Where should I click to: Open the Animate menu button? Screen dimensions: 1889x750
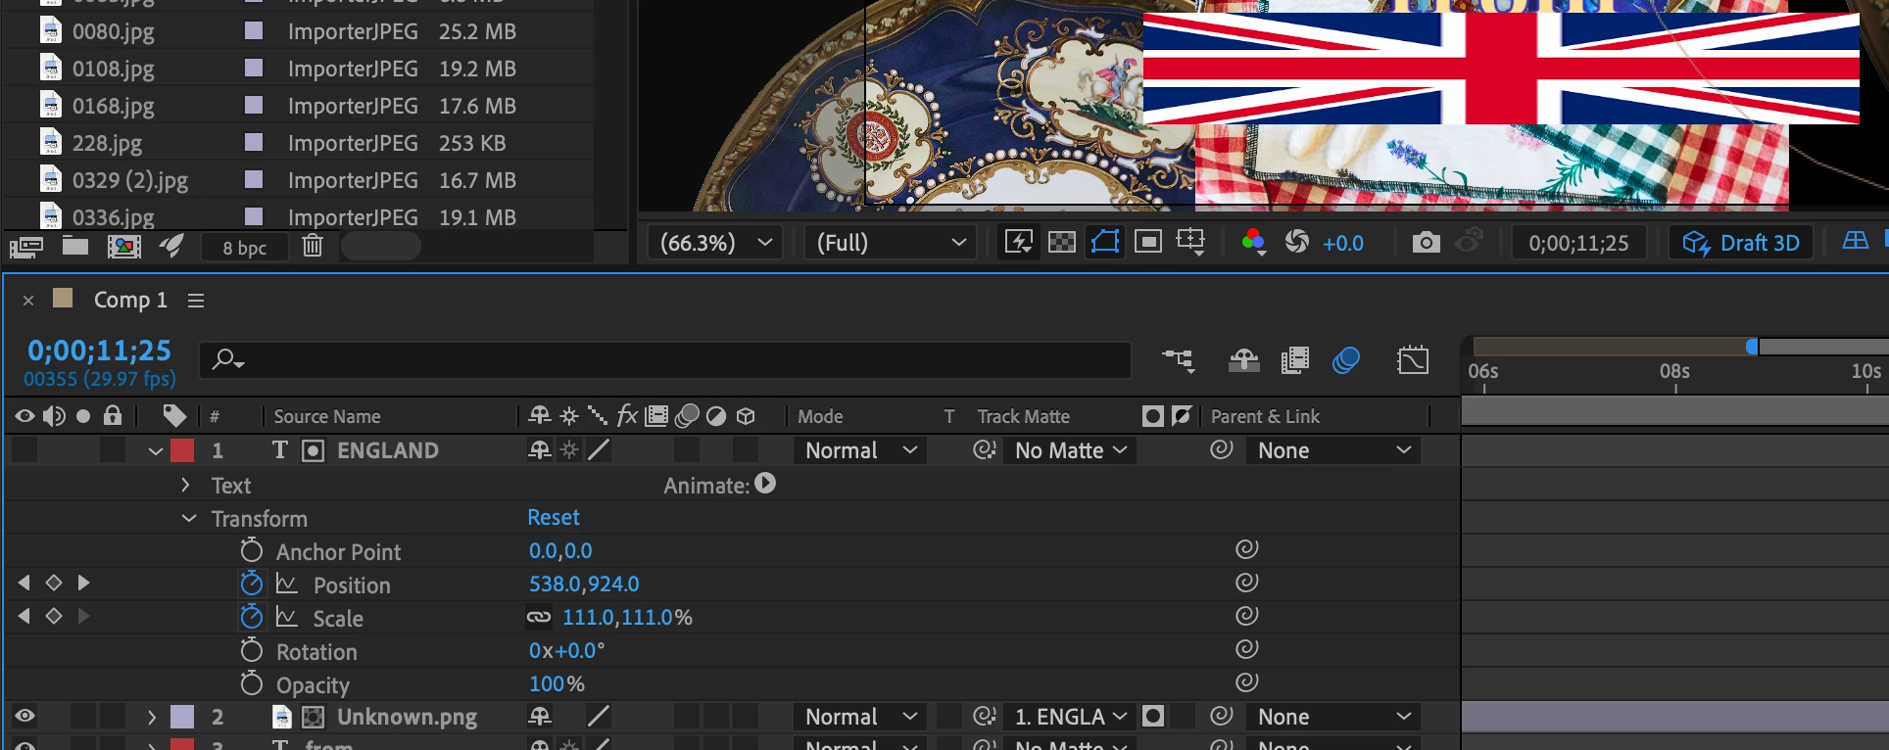(x=765, y=484)
